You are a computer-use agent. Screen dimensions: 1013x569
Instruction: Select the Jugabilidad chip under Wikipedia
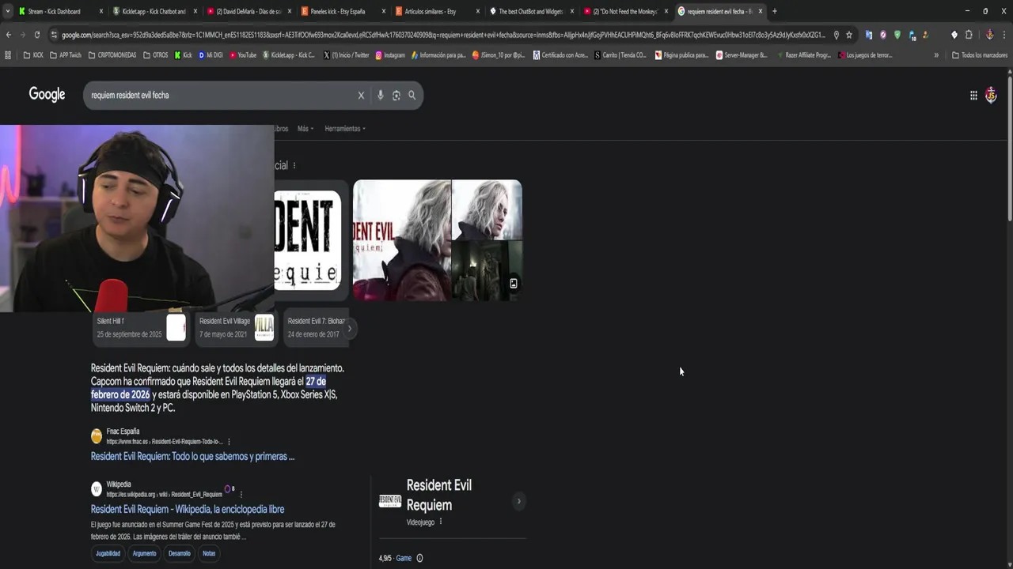pyautogui.click(x=108, y=553)
